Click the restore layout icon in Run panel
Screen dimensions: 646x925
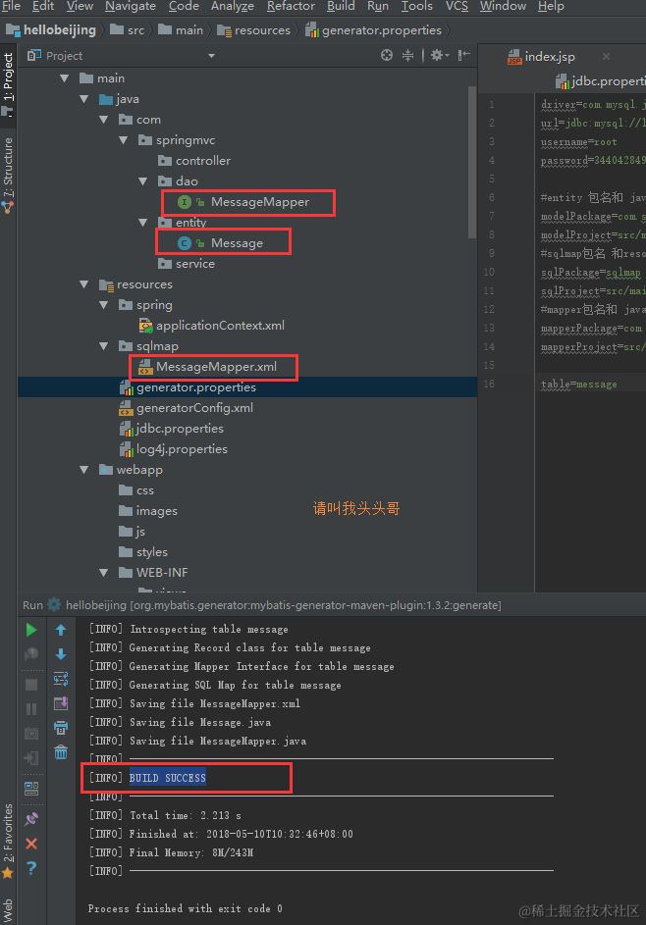31,788
